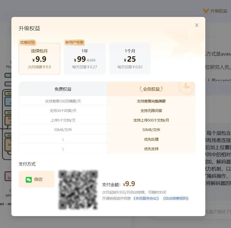Click the 支持上传500个文档/月 benefit
The width and height of the screenshot is (231, 228).
point(151,120)
